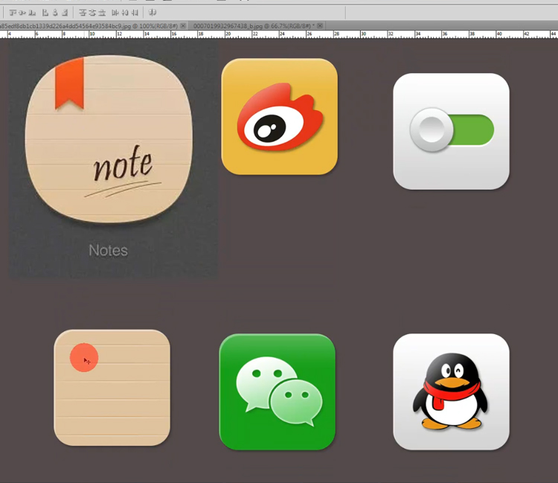This screenshot has width=558, height=483.
Task: Click the green toggle switch icon on canvas
Action: 452,131
